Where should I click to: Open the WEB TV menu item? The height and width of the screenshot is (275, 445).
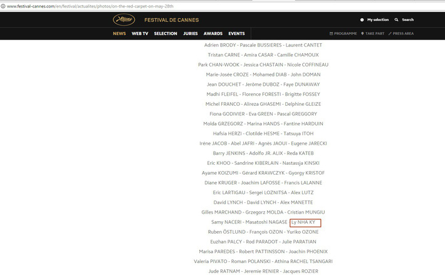[140, 33]
